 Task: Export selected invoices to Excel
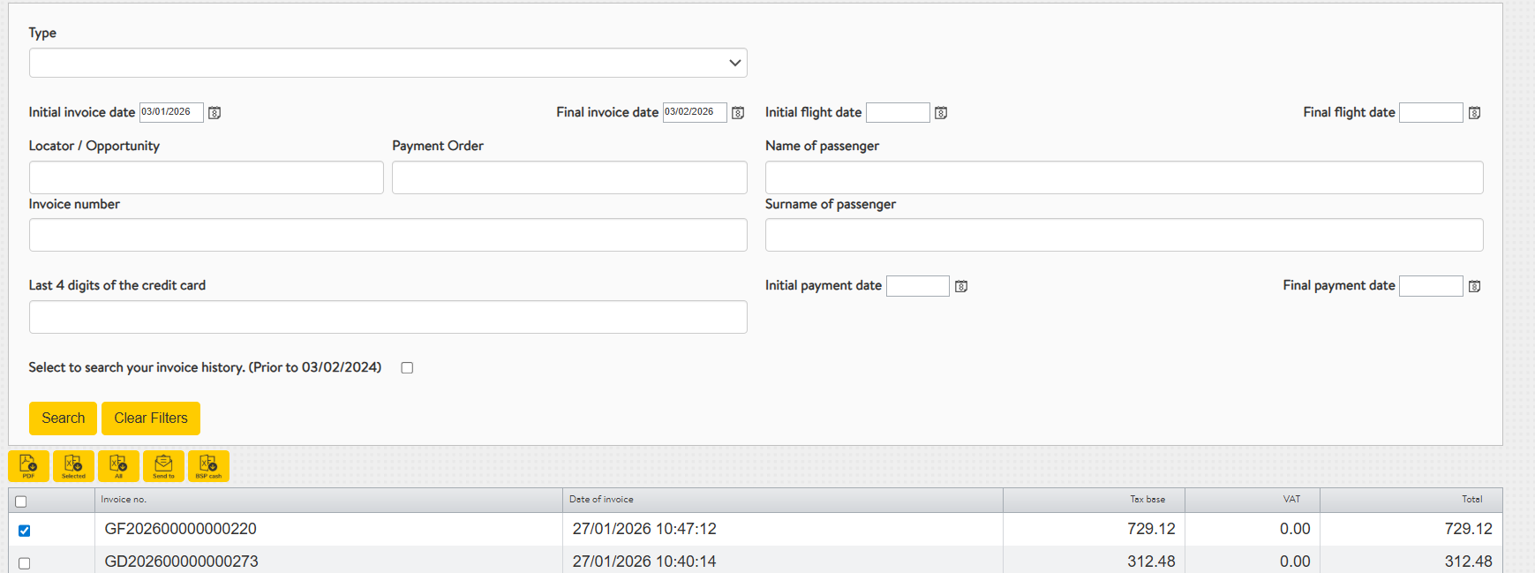(73, 465)
